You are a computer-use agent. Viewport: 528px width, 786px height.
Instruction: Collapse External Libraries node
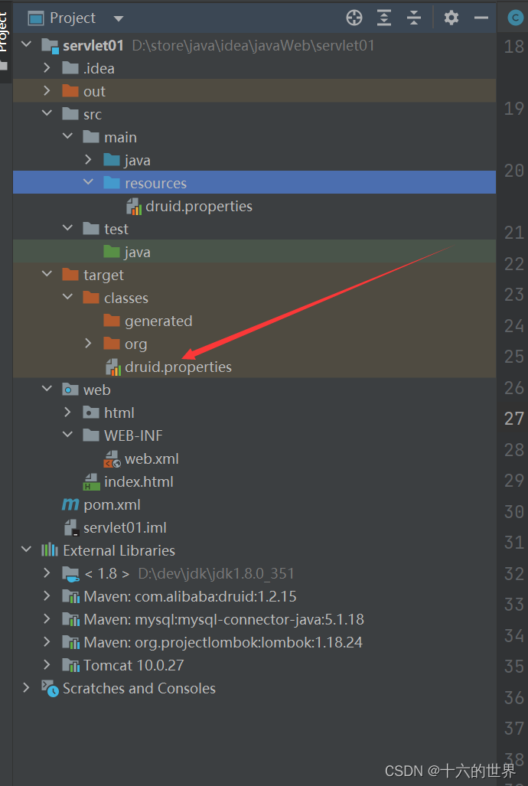point(26,550)
